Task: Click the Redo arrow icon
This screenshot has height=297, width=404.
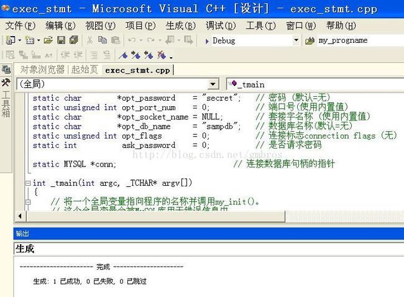Action: click(151, 40)
